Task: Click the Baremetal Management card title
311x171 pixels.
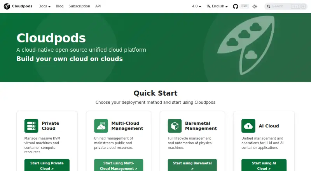Action: 201,126
